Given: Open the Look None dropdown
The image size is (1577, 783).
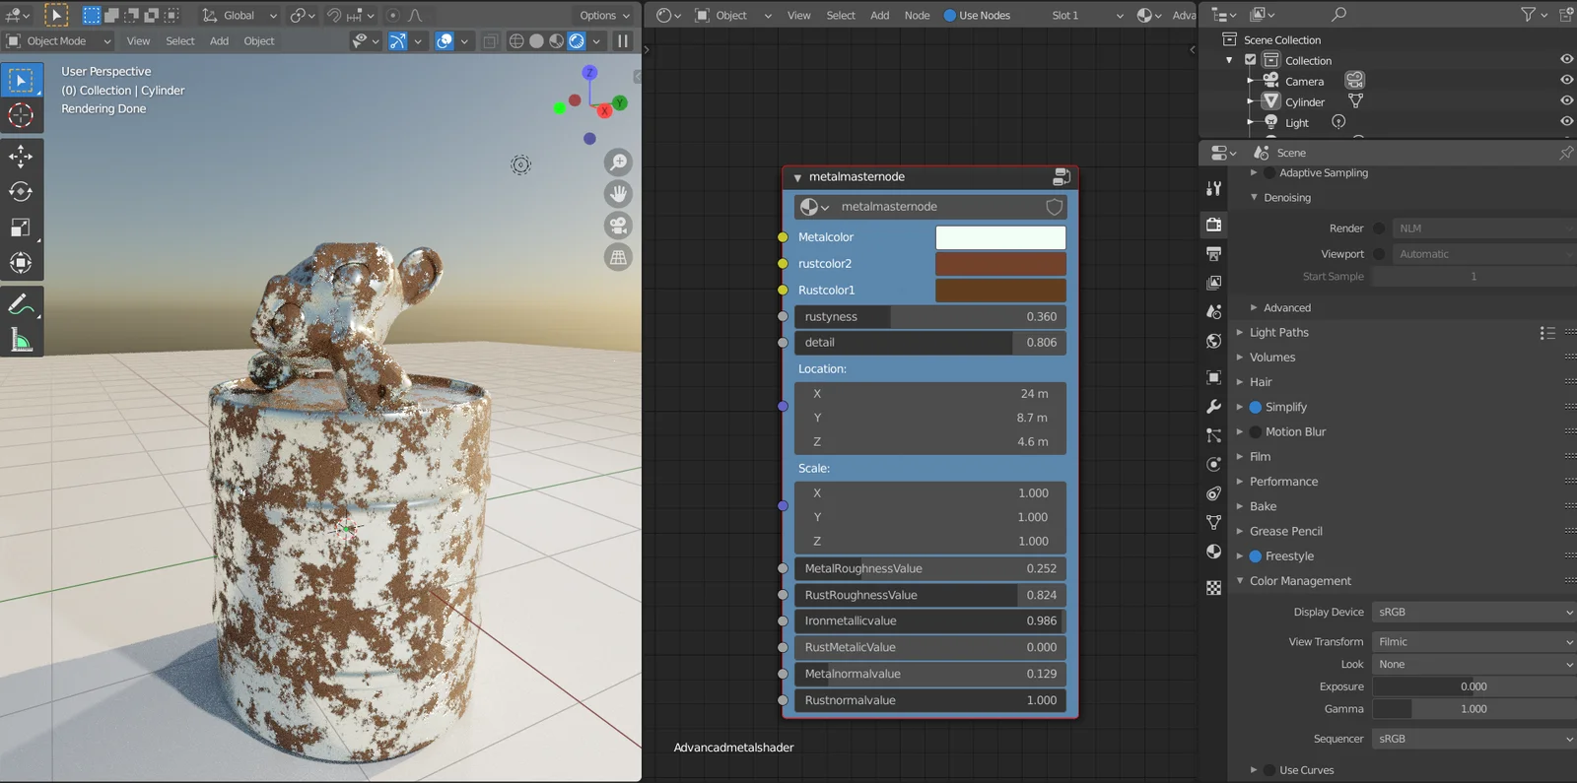Looking at the screenshot, I should [x=1474, y=664].
